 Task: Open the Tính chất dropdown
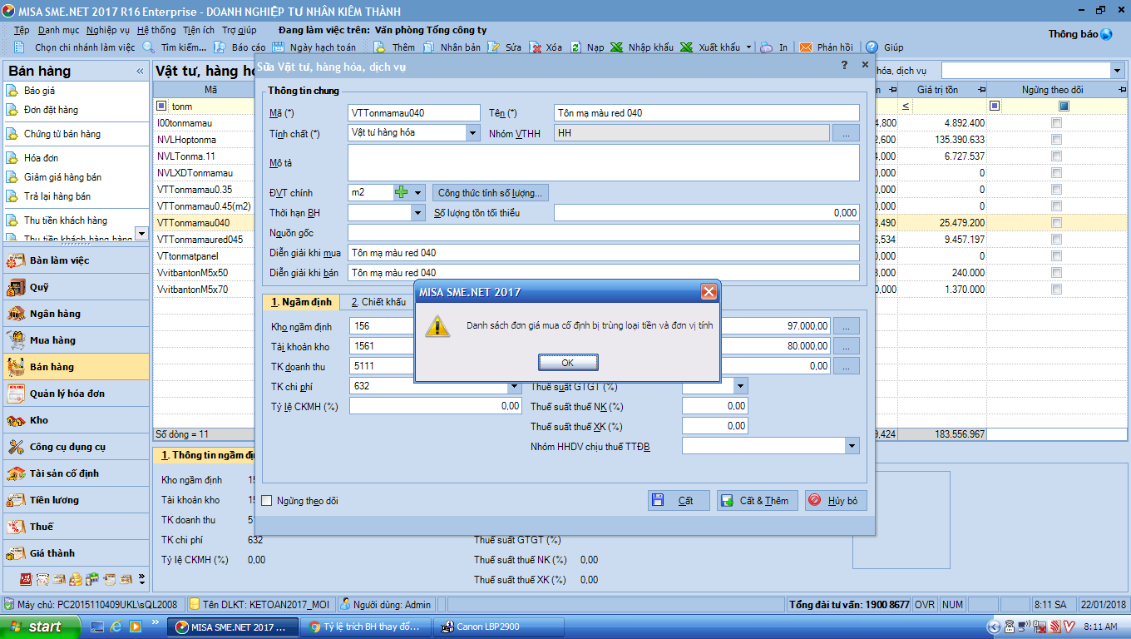click(x=472, y=133)
